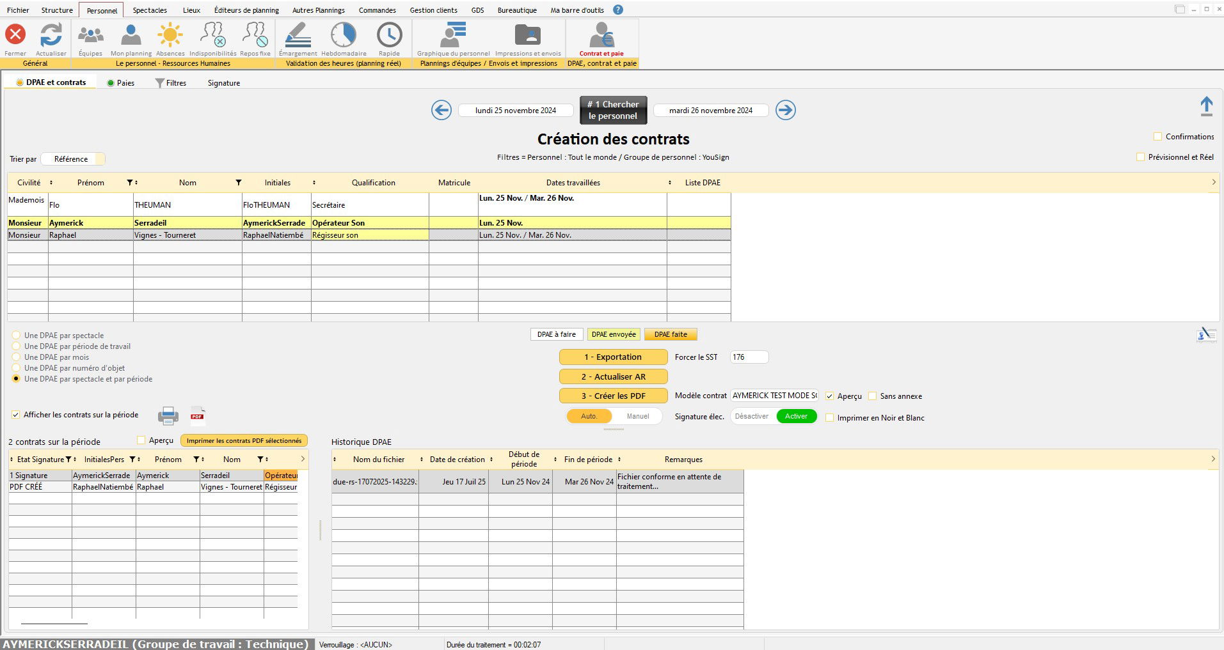Open the Modèle contrat combo box

(x=775, y=396)
